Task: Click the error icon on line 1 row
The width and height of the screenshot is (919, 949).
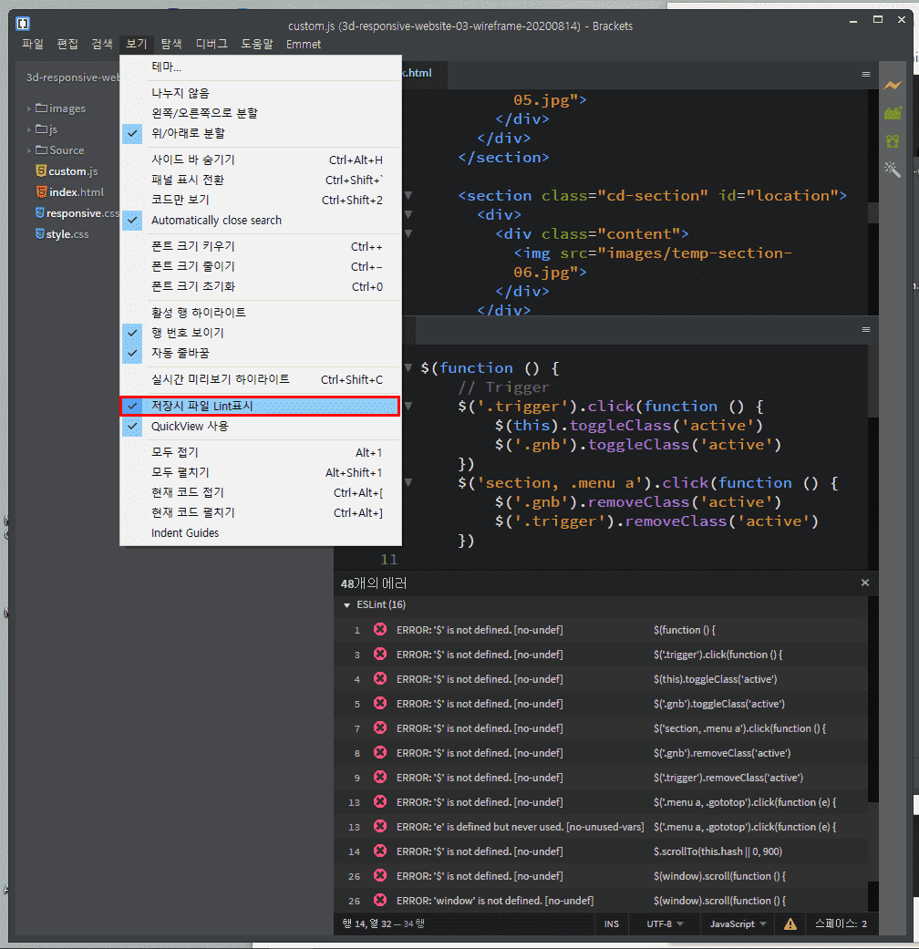Action: point(380,630)
